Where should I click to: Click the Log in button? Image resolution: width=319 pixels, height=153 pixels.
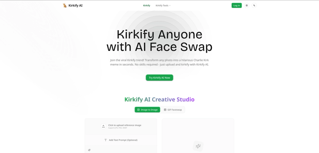[236, 5]
